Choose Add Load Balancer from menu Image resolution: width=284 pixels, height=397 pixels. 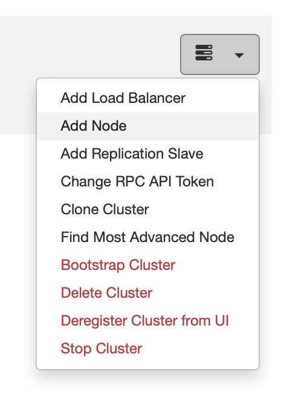(x=147, y=98)
